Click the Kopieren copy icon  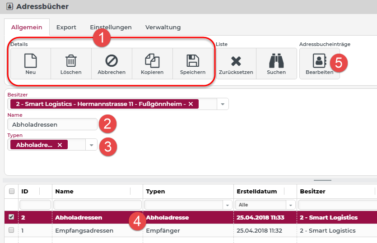coord(152,61)
